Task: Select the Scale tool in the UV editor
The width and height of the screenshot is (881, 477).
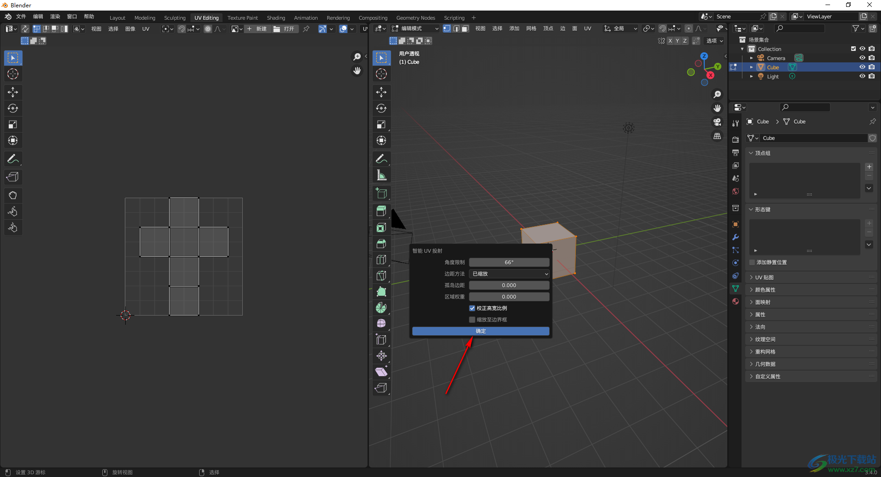Action: (13, 124)
